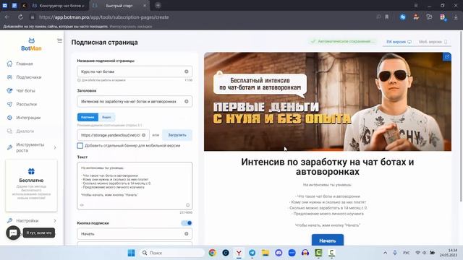Screen dimensions: 463x260
Task: Show hidden tray icons arrow
Action: [x=385, y=253]
